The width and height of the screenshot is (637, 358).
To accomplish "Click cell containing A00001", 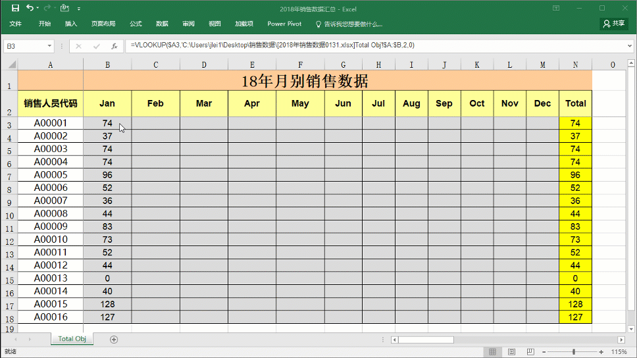I will [51, 123].
